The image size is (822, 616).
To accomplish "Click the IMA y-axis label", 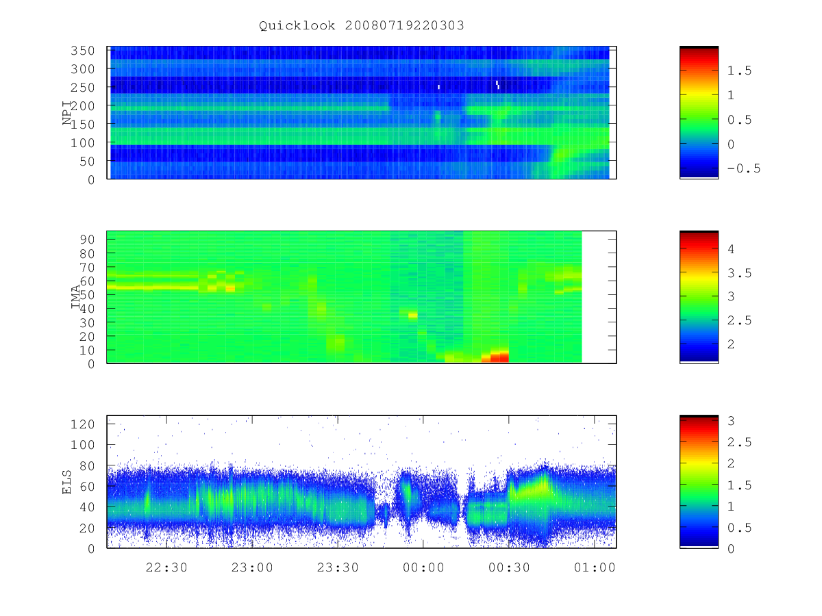I will point(76,297).
